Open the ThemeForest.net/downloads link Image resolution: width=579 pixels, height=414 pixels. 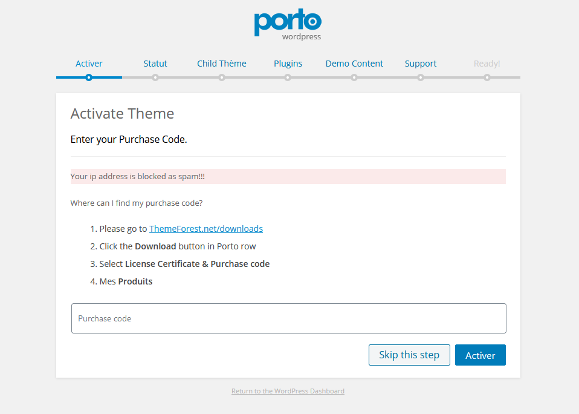coord(205,229)
